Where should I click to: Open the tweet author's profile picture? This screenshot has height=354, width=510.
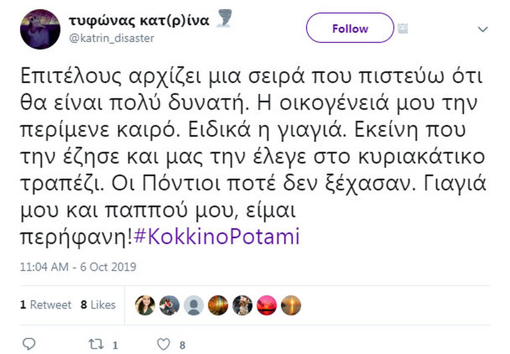40,29
